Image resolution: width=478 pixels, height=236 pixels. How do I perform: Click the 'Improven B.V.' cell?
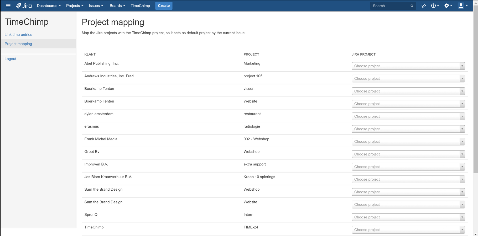pyautogui.click(x=96, y=164)
